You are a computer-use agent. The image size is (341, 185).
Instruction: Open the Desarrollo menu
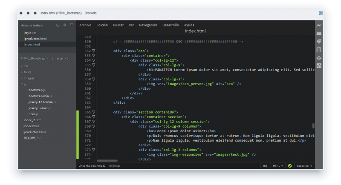pos(171,25)
